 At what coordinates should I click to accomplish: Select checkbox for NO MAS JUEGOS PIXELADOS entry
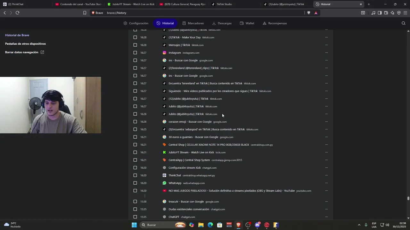[135, 191]
